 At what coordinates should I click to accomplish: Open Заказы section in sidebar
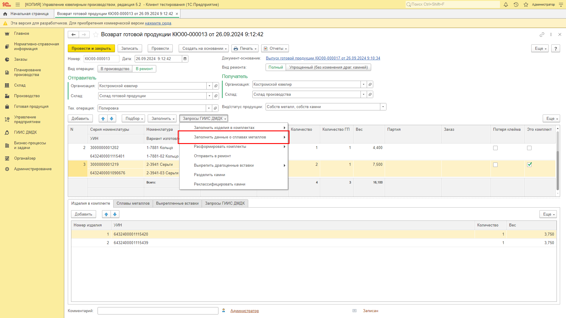(x=21, y=59)
